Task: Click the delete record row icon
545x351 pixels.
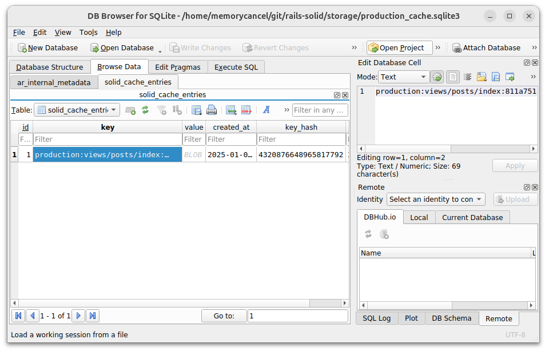Action: 246,110
